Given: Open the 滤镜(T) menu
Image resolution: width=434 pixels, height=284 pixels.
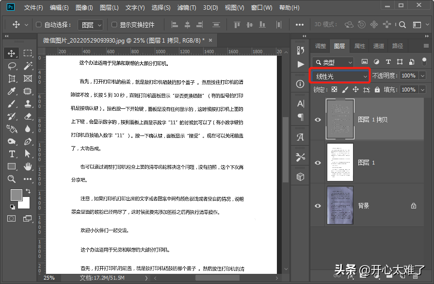Looking at the screenshot, I should point(187,8).
